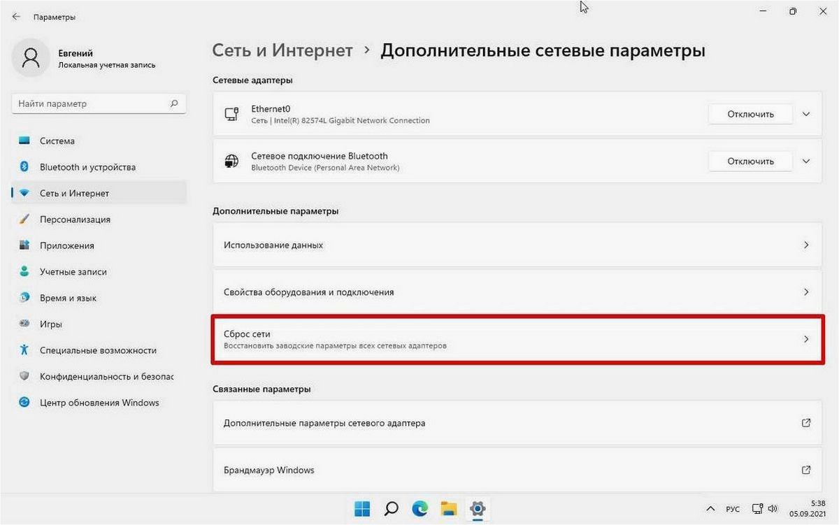Click the Settings gear icon on taskbar

478,508
